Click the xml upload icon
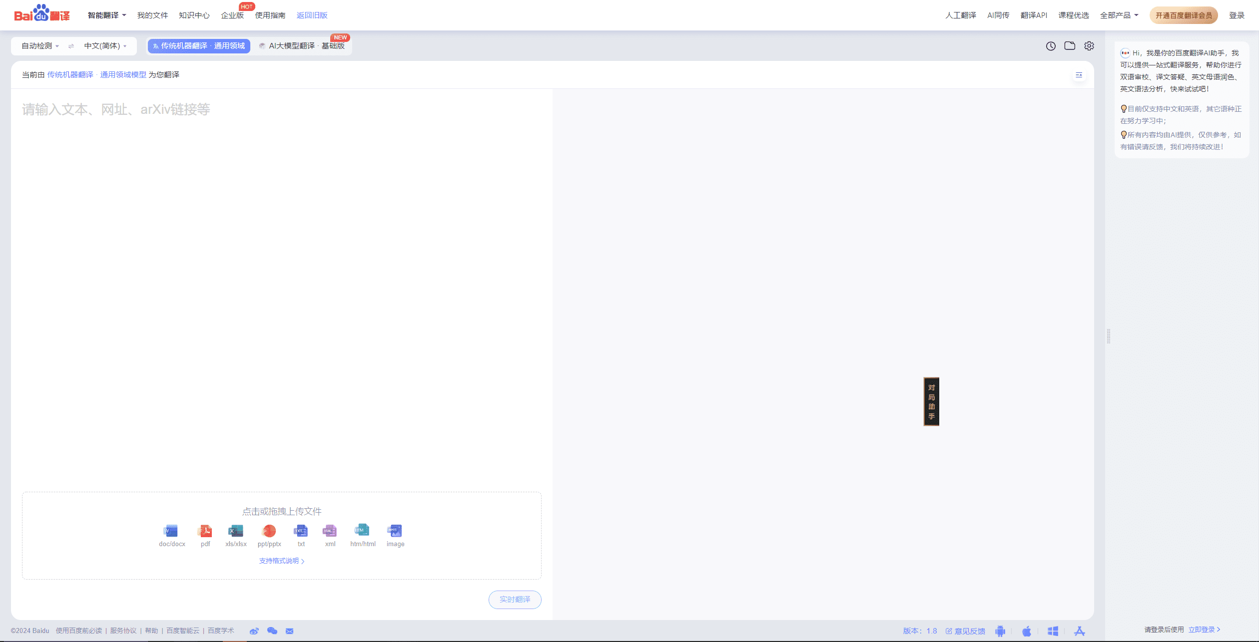The image size is (1259, 642). pyautogui.click(x=330, y=531)
